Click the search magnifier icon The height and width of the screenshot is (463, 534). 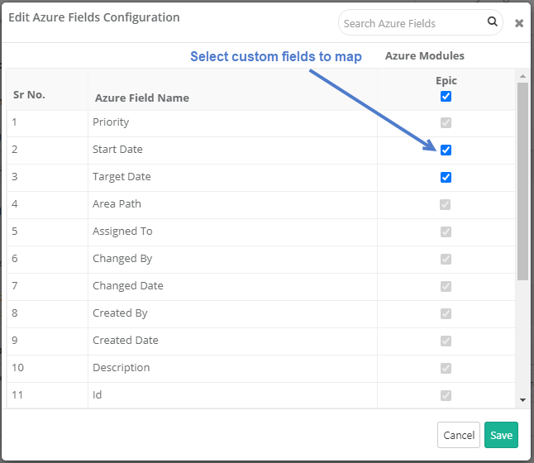click(492, 21)
